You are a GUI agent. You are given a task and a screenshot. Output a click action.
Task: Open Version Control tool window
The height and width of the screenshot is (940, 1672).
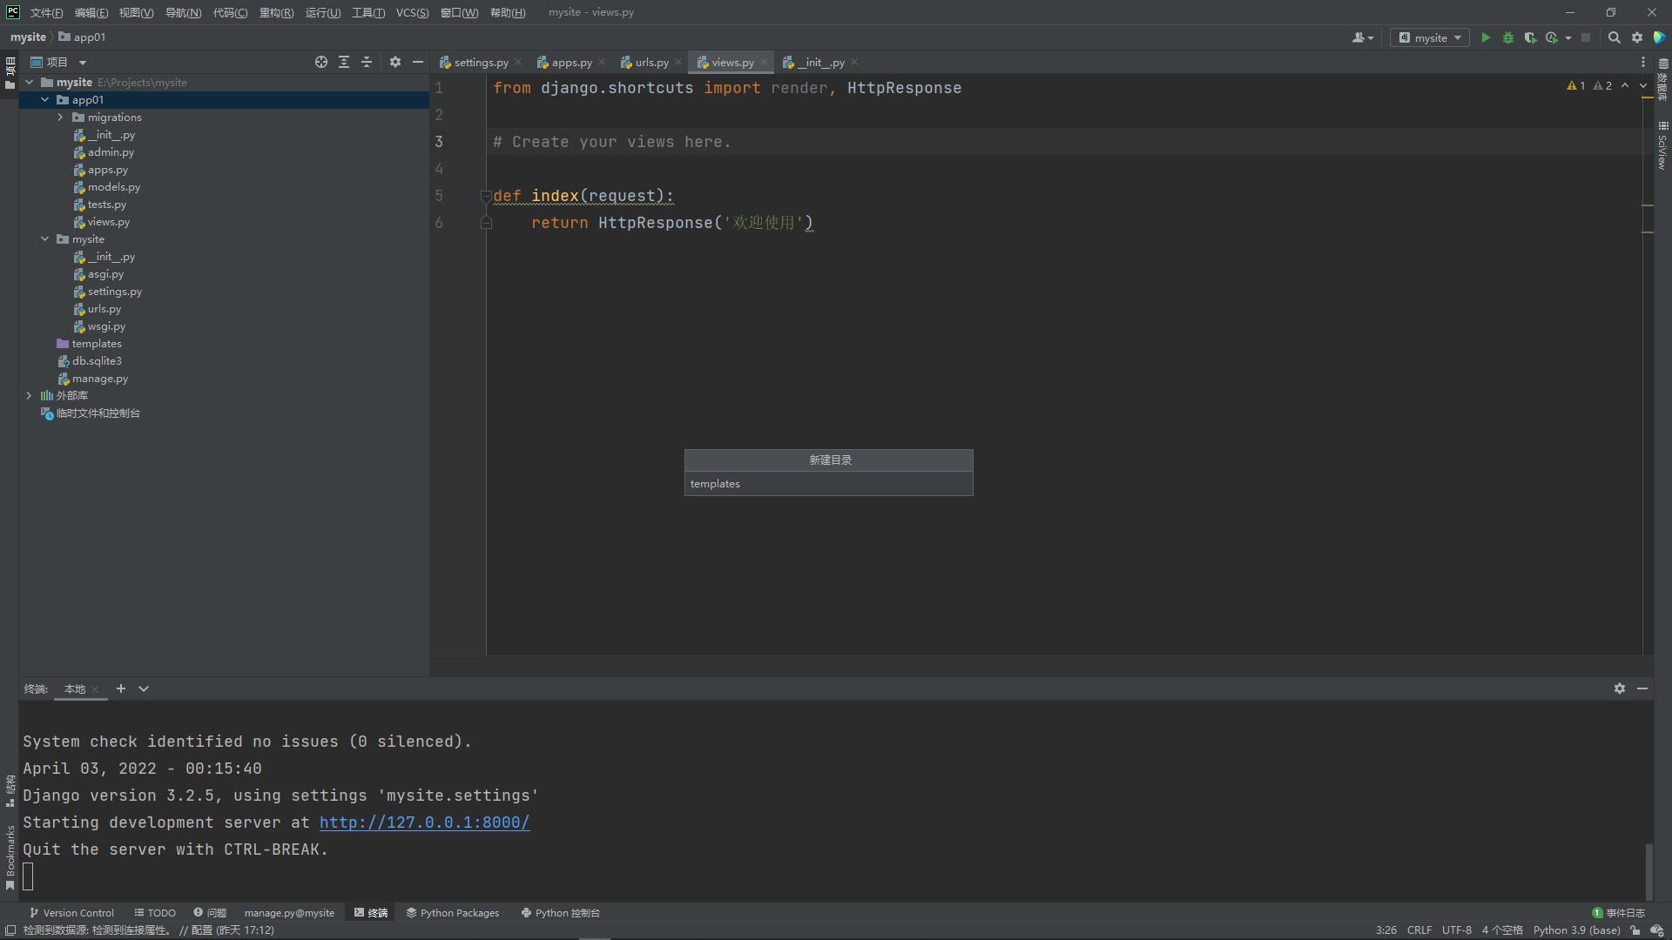[x=71, y=913]
